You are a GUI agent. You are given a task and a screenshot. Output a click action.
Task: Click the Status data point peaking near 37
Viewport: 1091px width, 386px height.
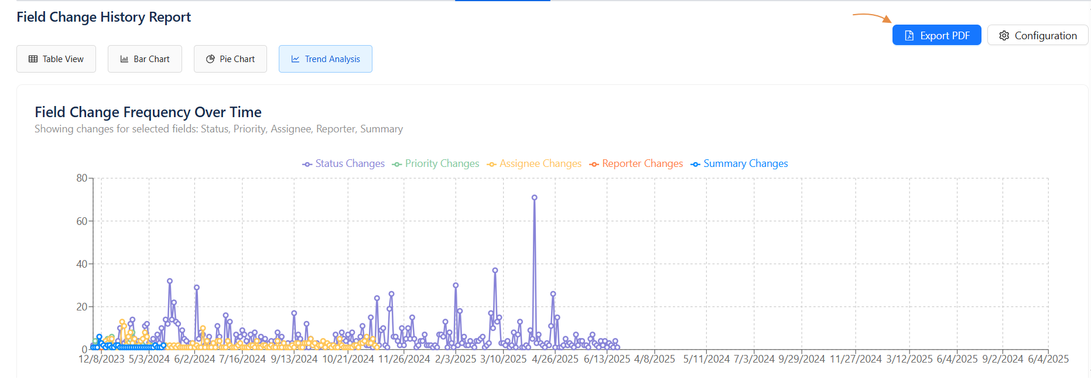tap(495, 271)
